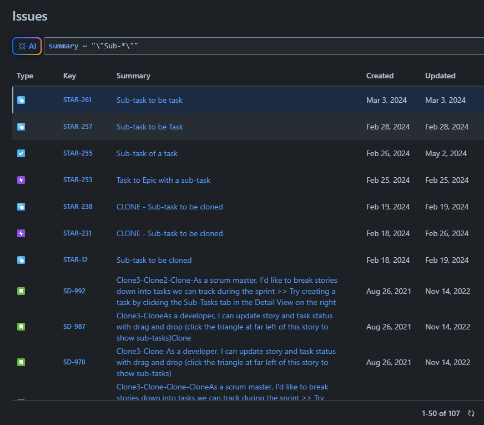Screen dimensions: 484x425
Task: Click the story icon for SD-992
Action: tap(21, 291)
